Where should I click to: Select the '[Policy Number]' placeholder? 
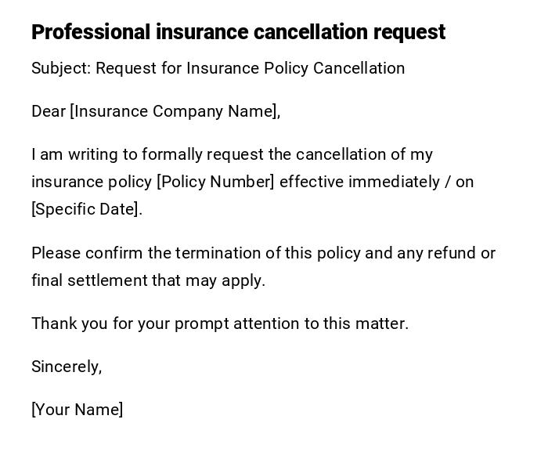(216, 182)
